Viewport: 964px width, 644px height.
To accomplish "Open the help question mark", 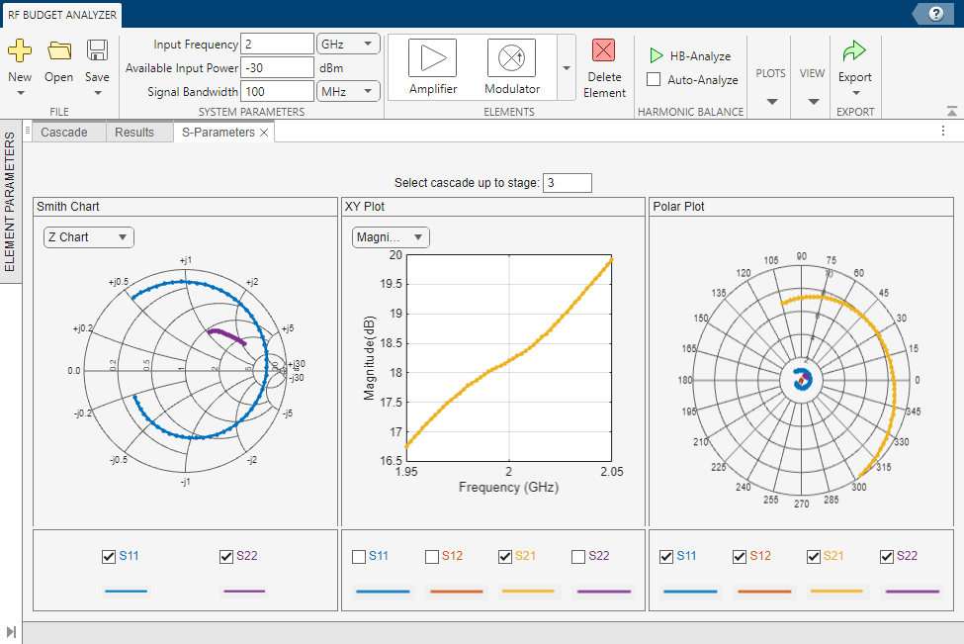I will tap(934, 14).
